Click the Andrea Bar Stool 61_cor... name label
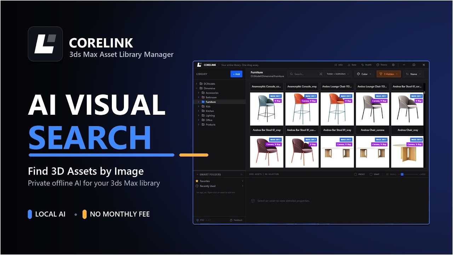This screenshot has width=453, height=255. pyautogui.click(x=407, y=86)
